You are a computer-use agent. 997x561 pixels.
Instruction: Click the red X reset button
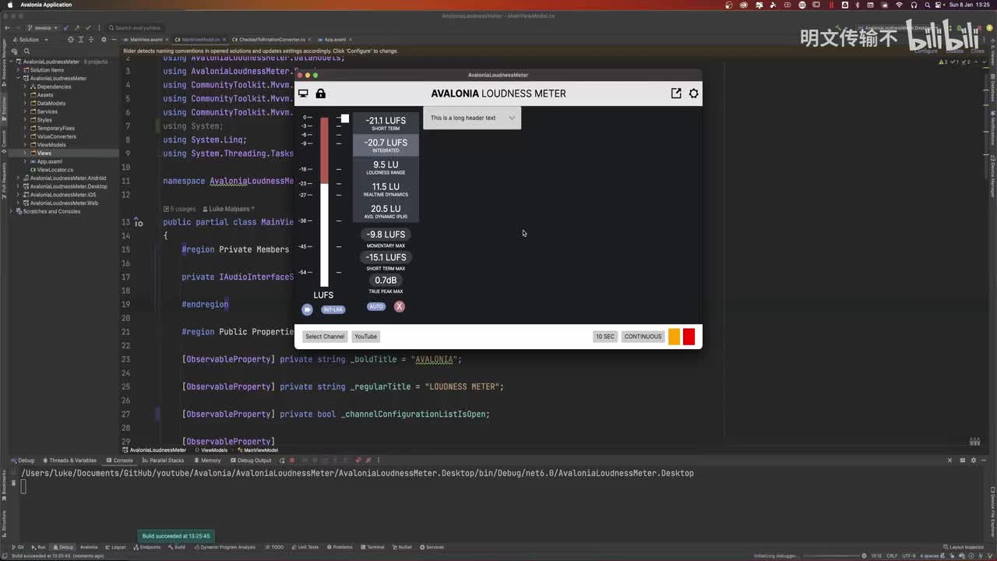click(399, 306)
